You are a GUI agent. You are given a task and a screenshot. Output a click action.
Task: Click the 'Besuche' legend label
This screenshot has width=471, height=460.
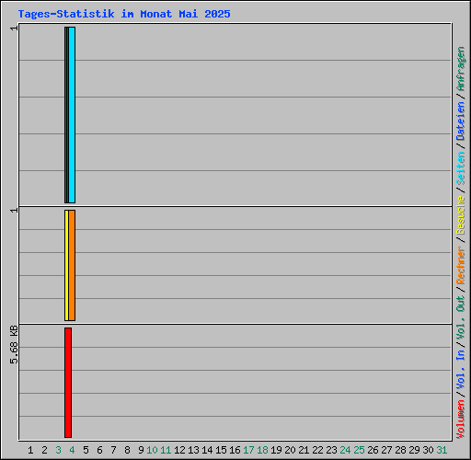pyautogui.click(x=461, y=215)
